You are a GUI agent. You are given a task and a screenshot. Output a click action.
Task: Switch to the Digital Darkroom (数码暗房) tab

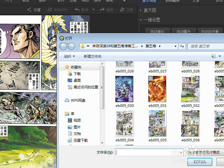click(x=172, y=1)
